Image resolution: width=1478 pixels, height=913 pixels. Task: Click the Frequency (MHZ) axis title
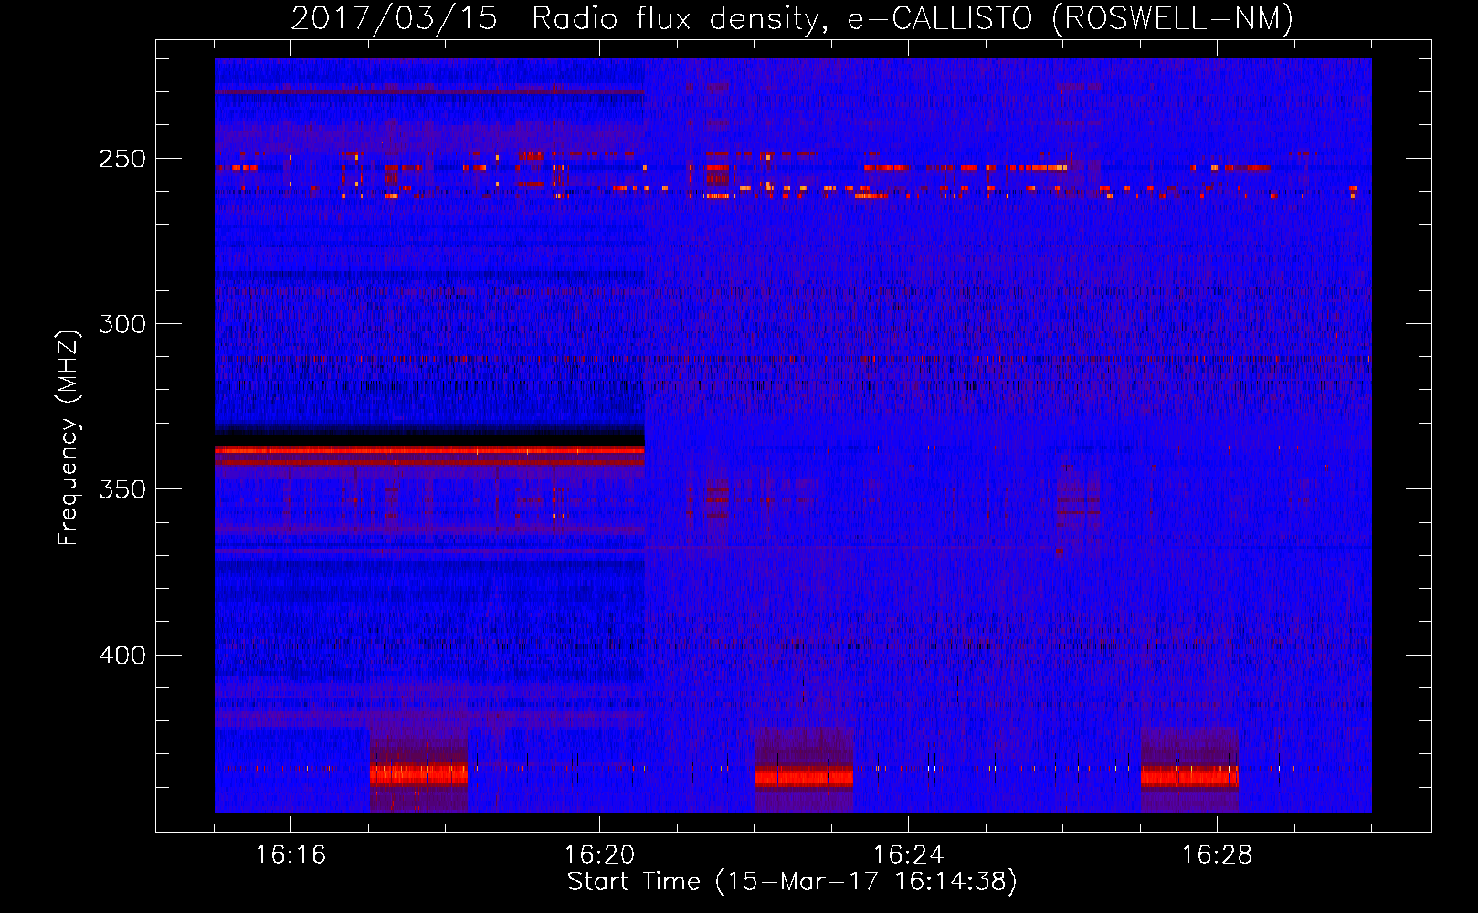click(x=69, y=438)
